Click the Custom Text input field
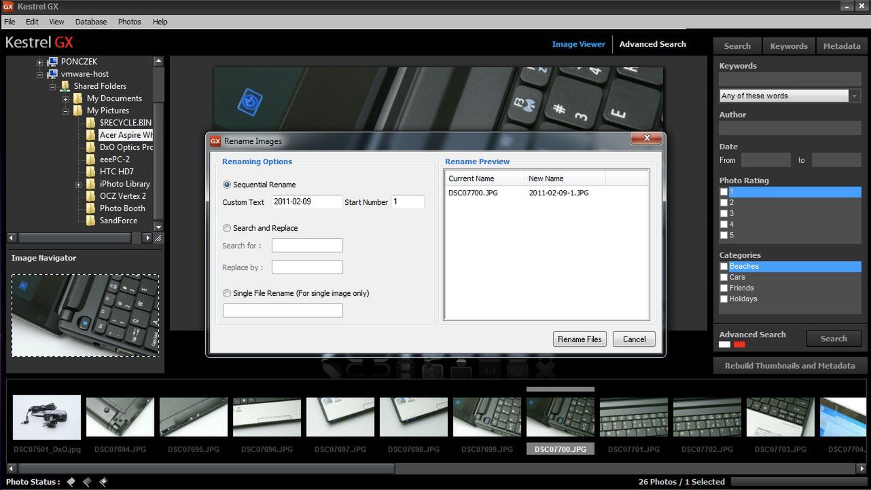The image size is (871, 490). pos(307,202)
